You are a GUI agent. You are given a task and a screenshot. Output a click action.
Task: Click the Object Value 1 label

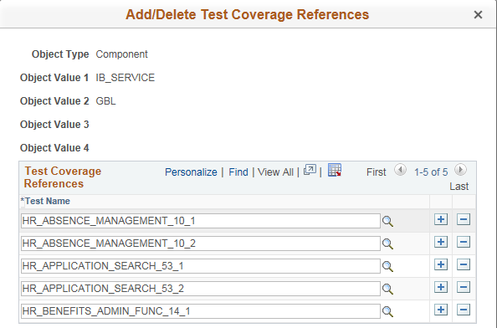click(54, 78)
